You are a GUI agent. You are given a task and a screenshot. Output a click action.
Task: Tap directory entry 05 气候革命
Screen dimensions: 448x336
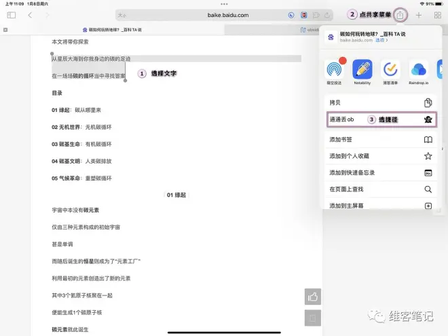[81, 179]
